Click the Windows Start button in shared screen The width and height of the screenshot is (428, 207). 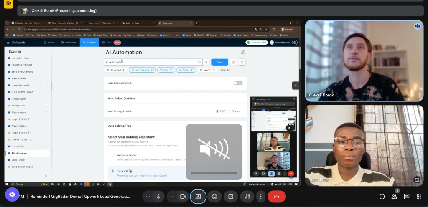tap(7, 184)
